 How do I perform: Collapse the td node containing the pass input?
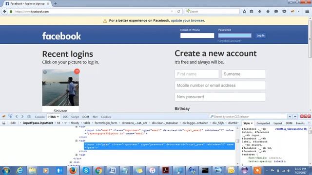tap(77, 140)
